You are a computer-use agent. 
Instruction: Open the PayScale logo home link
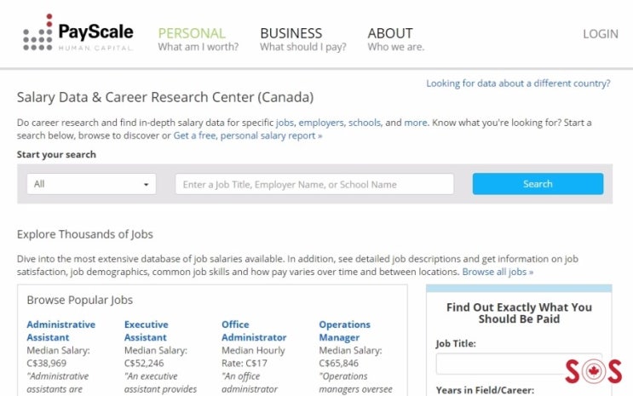(78, 33)
